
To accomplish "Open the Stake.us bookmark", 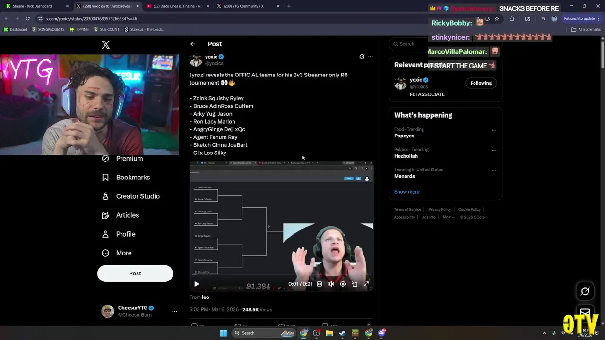I will tap(144, 29).
